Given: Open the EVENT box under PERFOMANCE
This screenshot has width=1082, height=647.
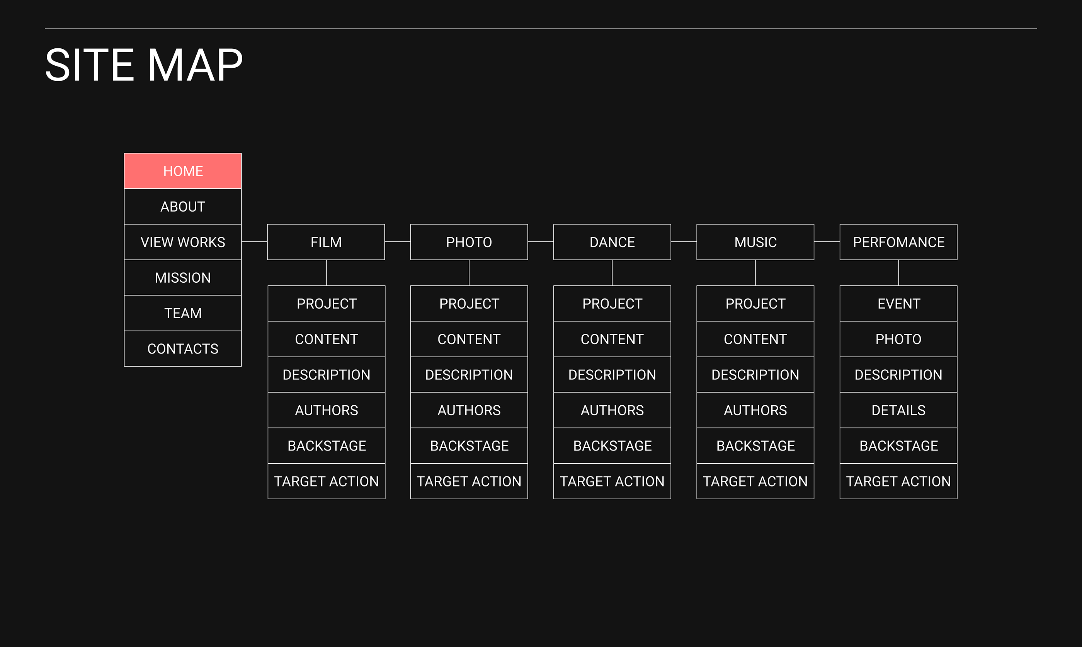Looking at the screenshot, I should pyautogui.click(x=898, y=304).
